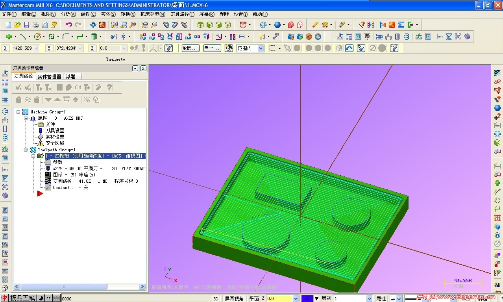Click the X coordinate value field
503x302 pixels.
pos(23,48)
